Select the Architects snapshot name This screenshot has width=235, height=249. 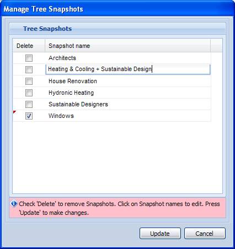[x=62, y=58]
